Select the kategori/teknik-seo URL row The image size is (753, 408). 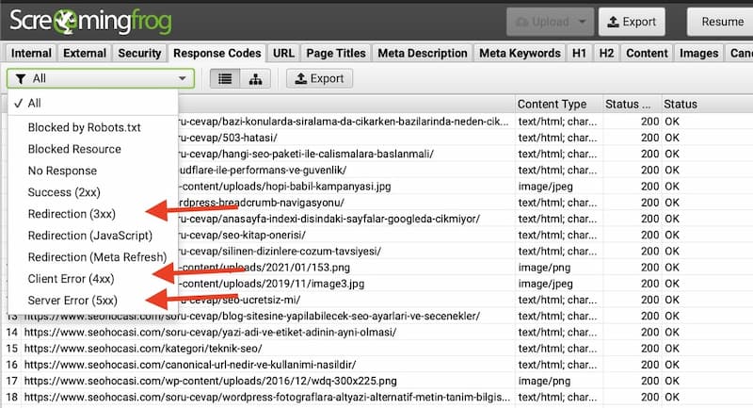[x=188, y=349]
